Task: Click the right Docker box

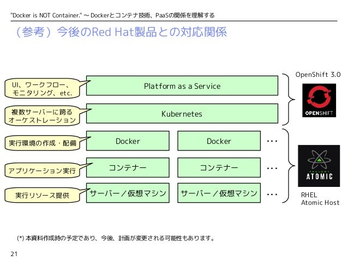Action: [219, 141]
